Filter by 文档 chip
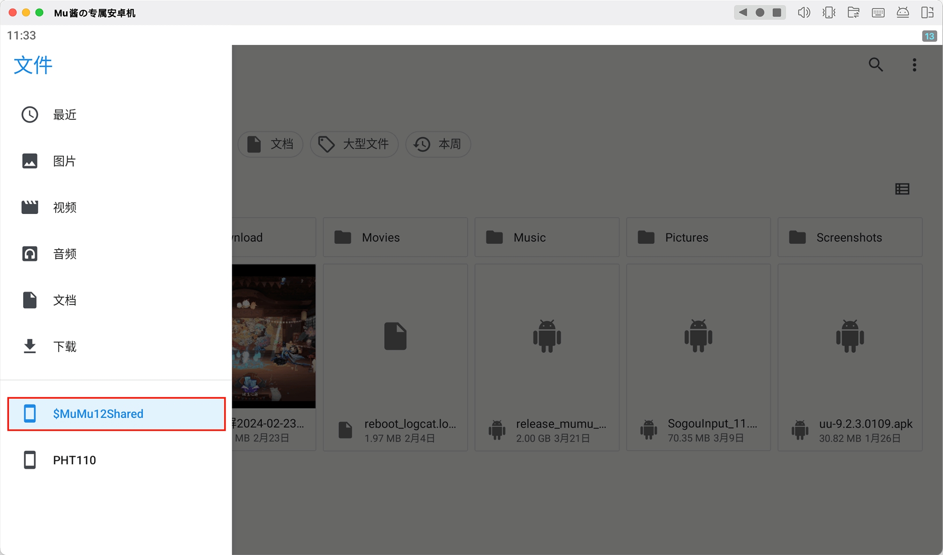The height and width of the screenshot is (555, 943). 270,144
